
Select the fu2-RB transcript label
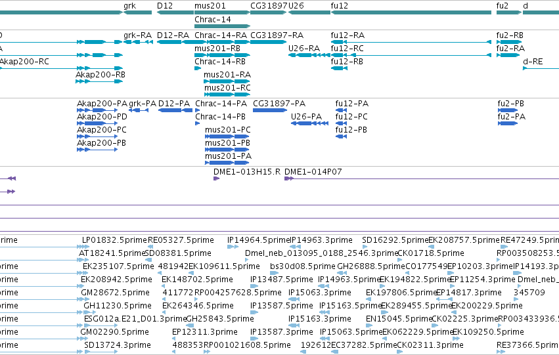(x=510, y=35)
